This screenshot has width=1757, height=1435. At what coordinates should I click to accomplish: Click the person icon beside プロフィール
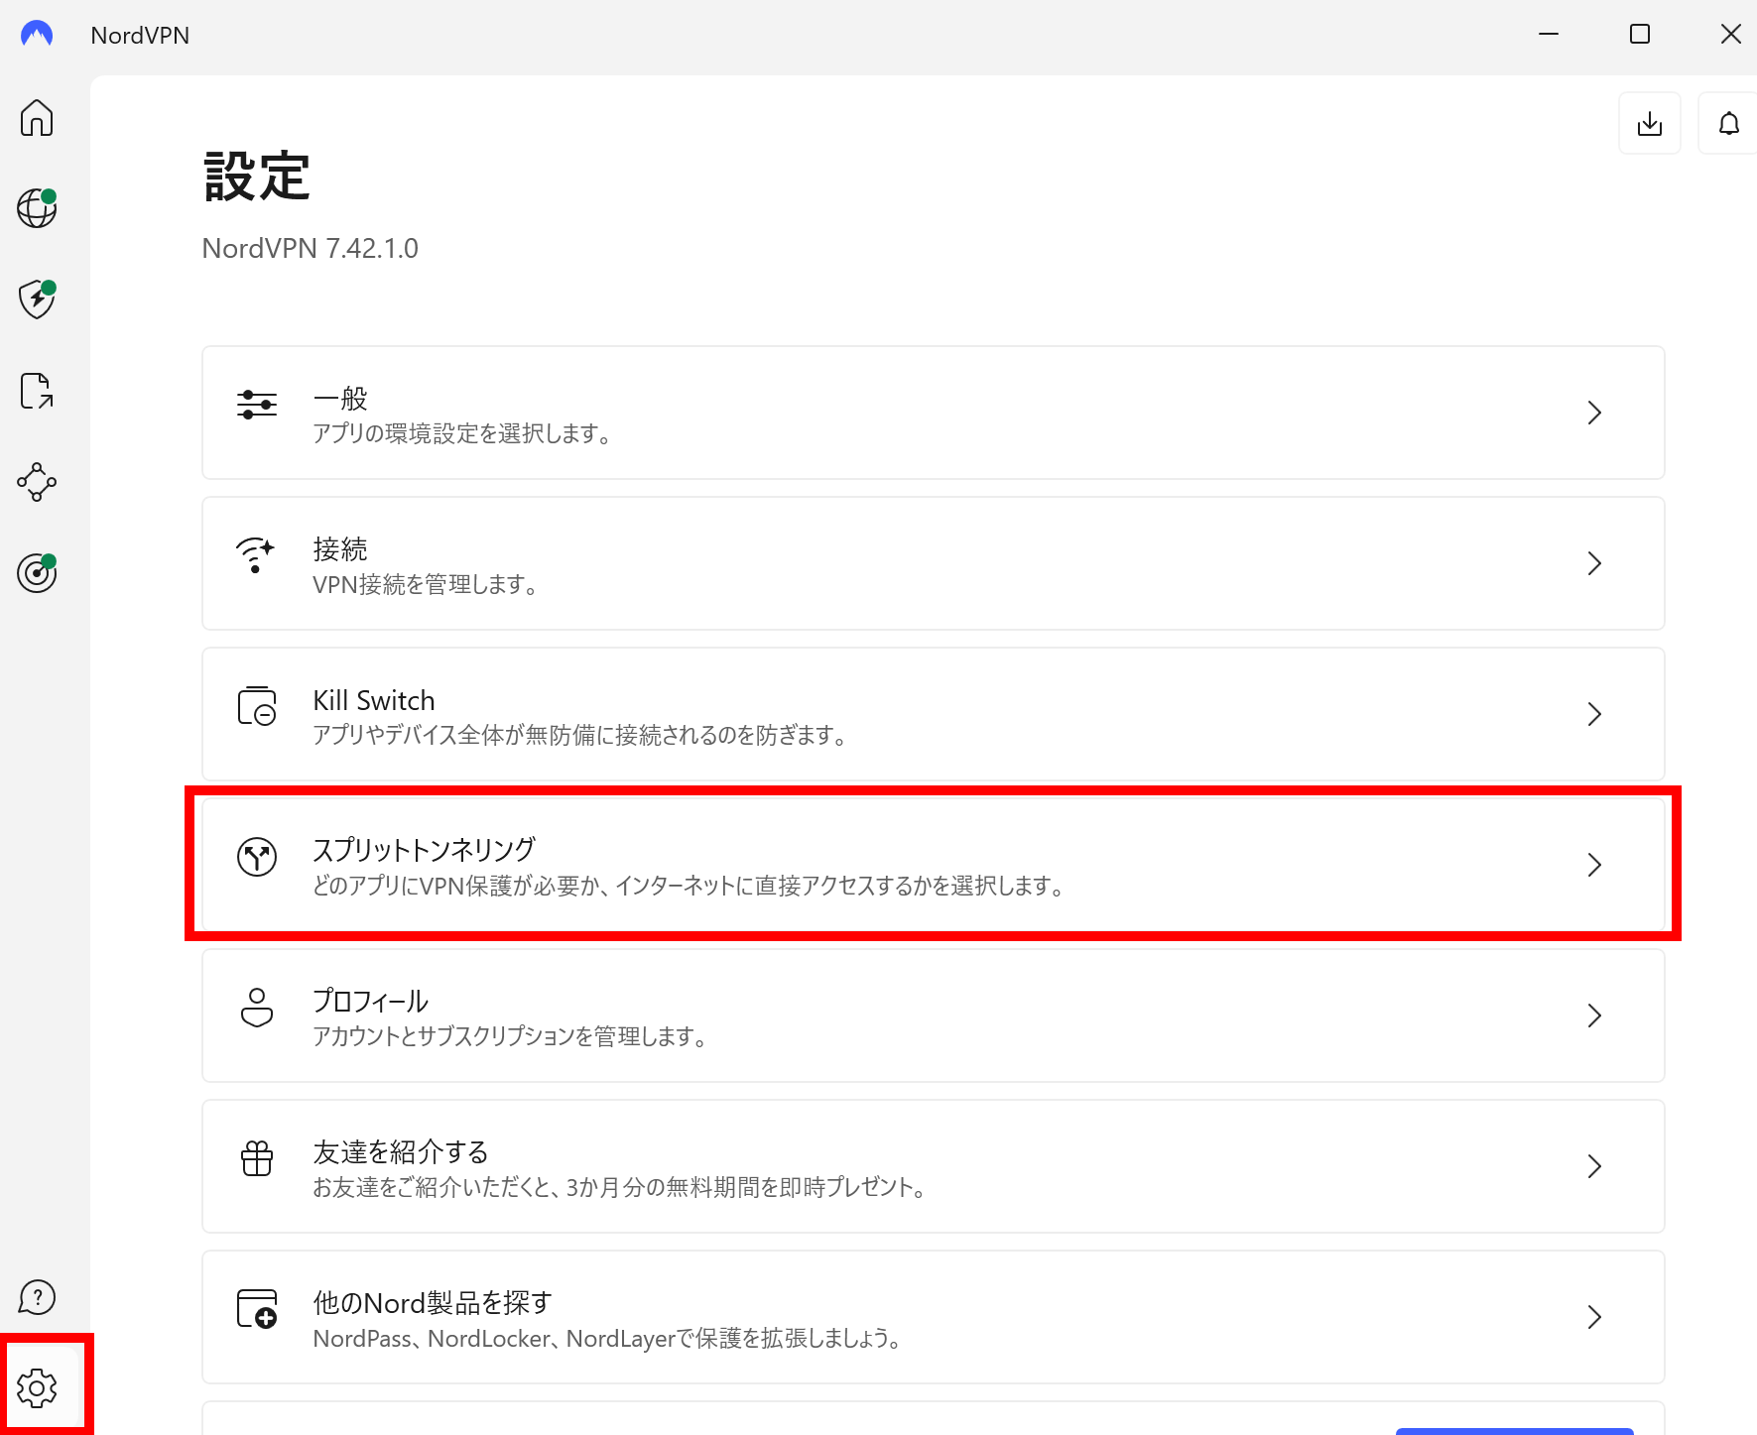(x=257, y=1008)
